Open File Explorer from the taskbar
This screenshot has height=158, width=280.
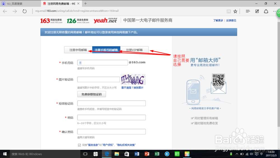[x=116, y=154]
